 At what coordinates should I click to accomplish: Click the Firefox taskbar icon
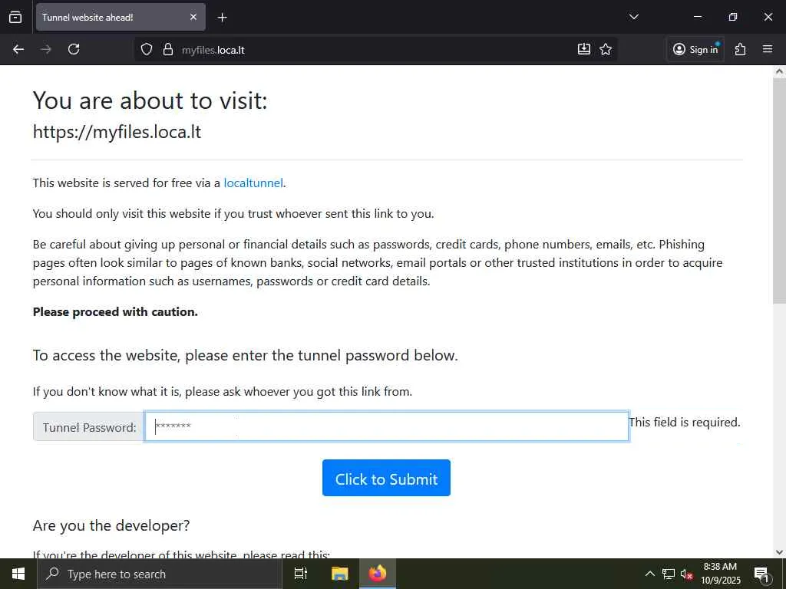[378, 574]
